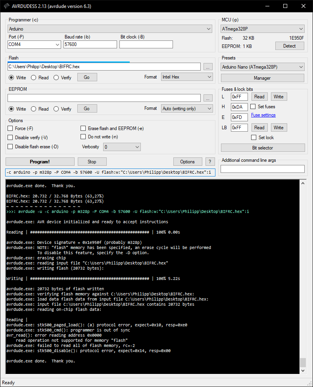Click E fuse value field 0xFD

pyautogui.click(x=239, y=117)
